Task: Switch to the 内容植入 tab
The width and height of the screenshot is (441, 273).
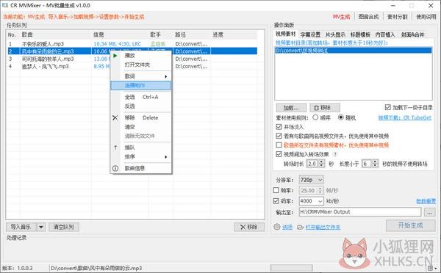Action: (x=385, y=34)
